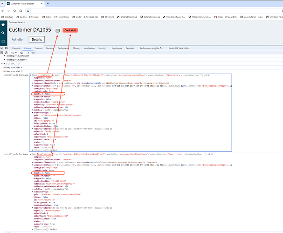
Task: Open the Experiences bookmarks folder
Action: point(62,17)
